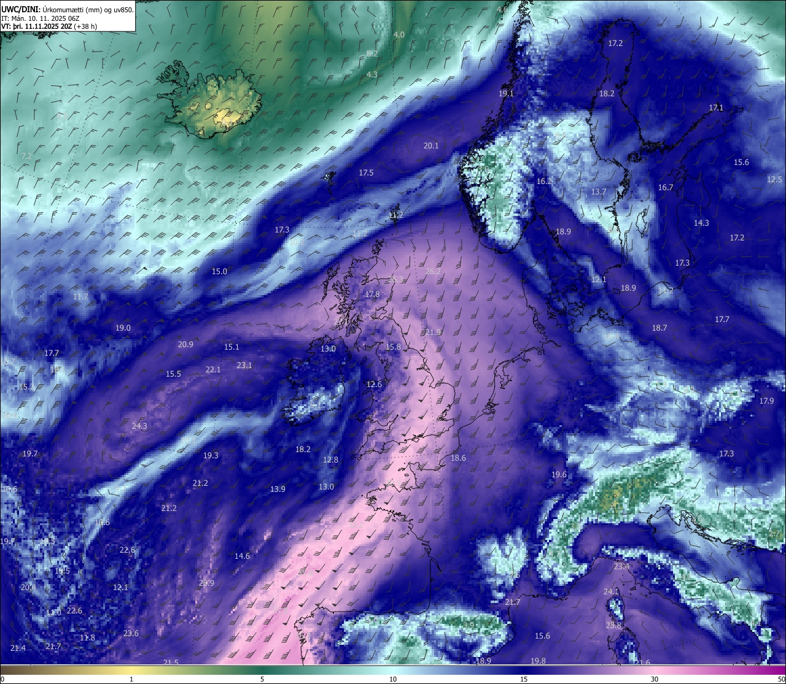Screen dimensions: 786x684
Task: Click the 12.6 value in the Irish Sea
Action: point(374,384)
